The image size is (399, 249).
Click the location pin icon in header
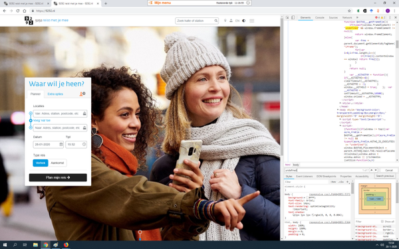(x=225, y=21)
